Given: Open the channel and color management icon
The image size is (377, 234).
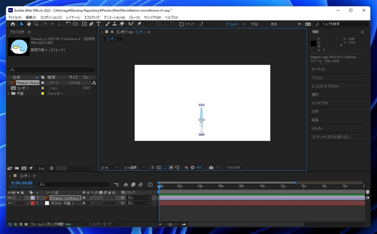Looking at the screenshot, I should (x=186, y=168).
